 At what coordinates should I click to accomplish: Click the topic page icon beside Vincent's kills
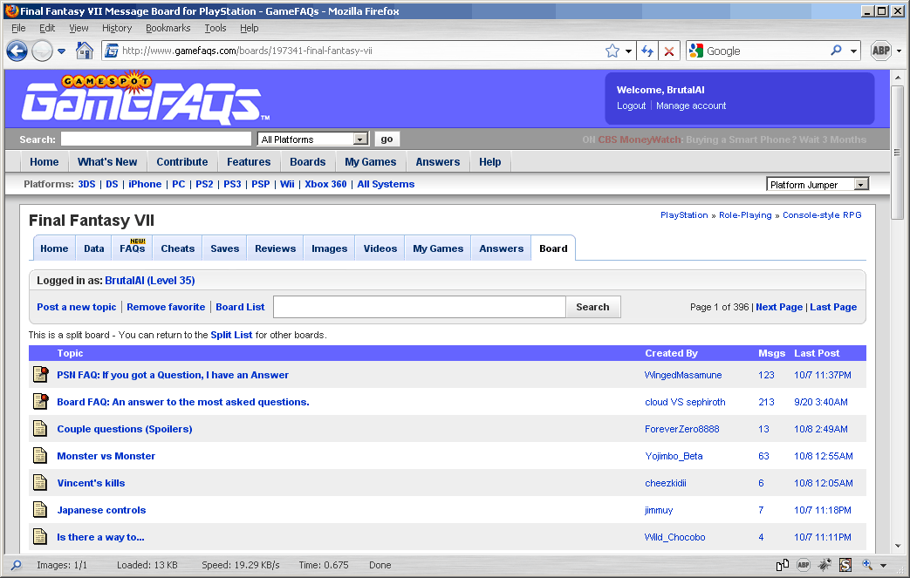coord(39,482)
